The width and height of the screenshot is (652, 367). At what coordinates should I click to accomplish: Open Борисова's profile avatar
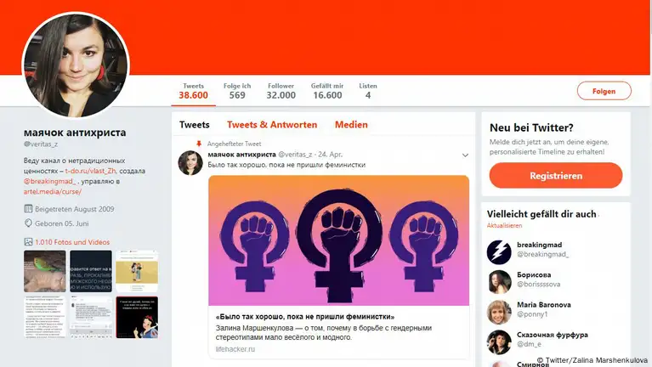(x=499, y=282)
